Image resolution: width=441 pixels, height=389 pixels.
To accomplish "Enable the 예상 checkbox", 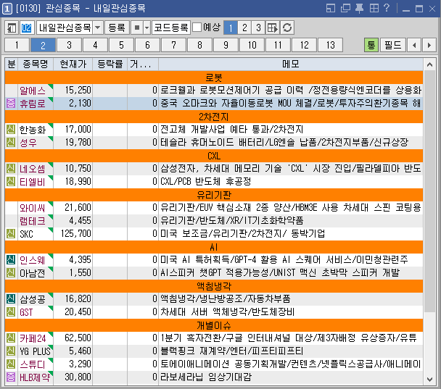I will pos(197,28).
